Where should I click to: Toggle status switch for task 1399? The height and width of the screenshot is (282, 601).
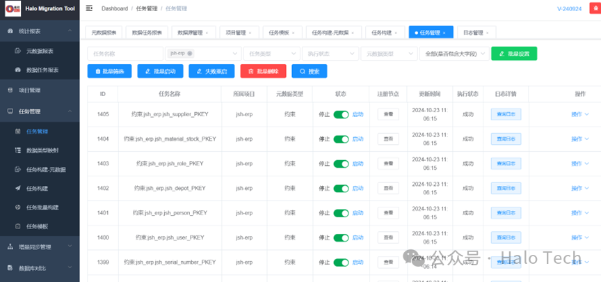(341, 263)
